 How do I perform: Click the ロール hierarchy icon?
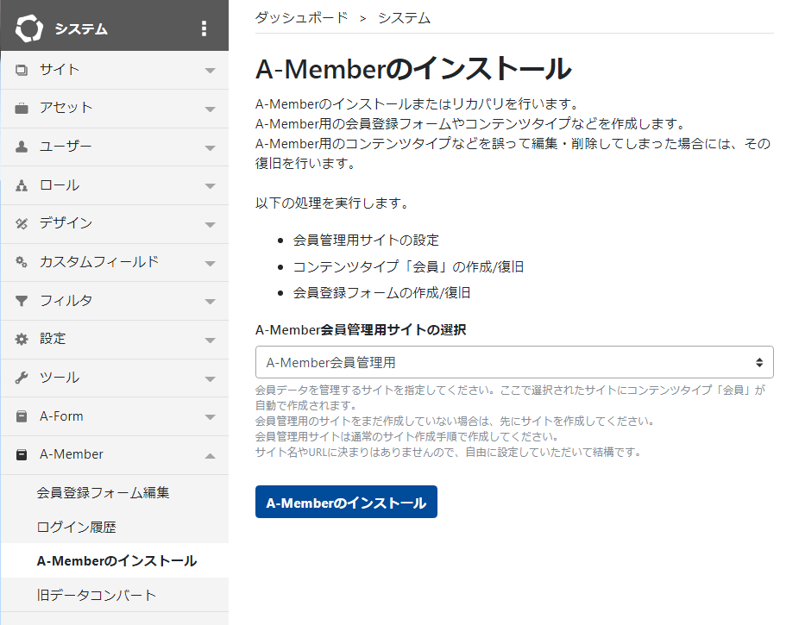(22, 185)
